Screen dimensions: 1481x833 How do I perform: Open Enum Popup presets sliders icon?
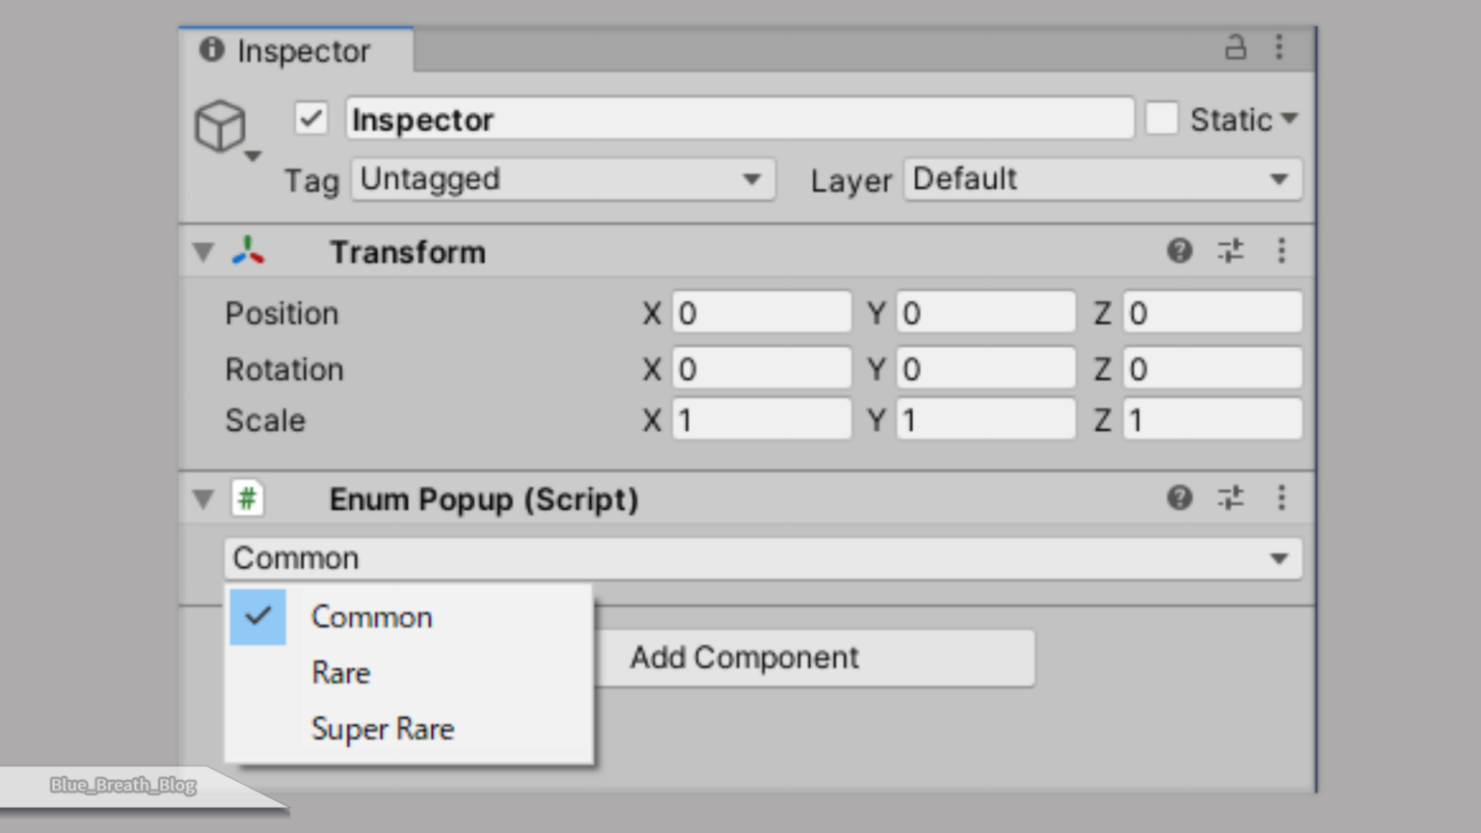coord(1230,498)
